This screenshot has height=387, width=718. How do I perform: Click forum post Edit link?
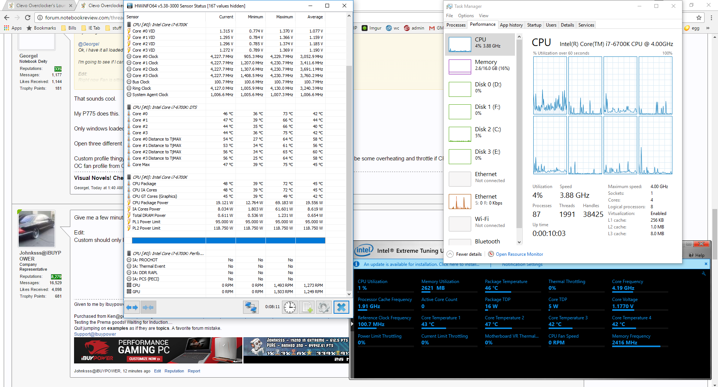[x=157, y=371]
